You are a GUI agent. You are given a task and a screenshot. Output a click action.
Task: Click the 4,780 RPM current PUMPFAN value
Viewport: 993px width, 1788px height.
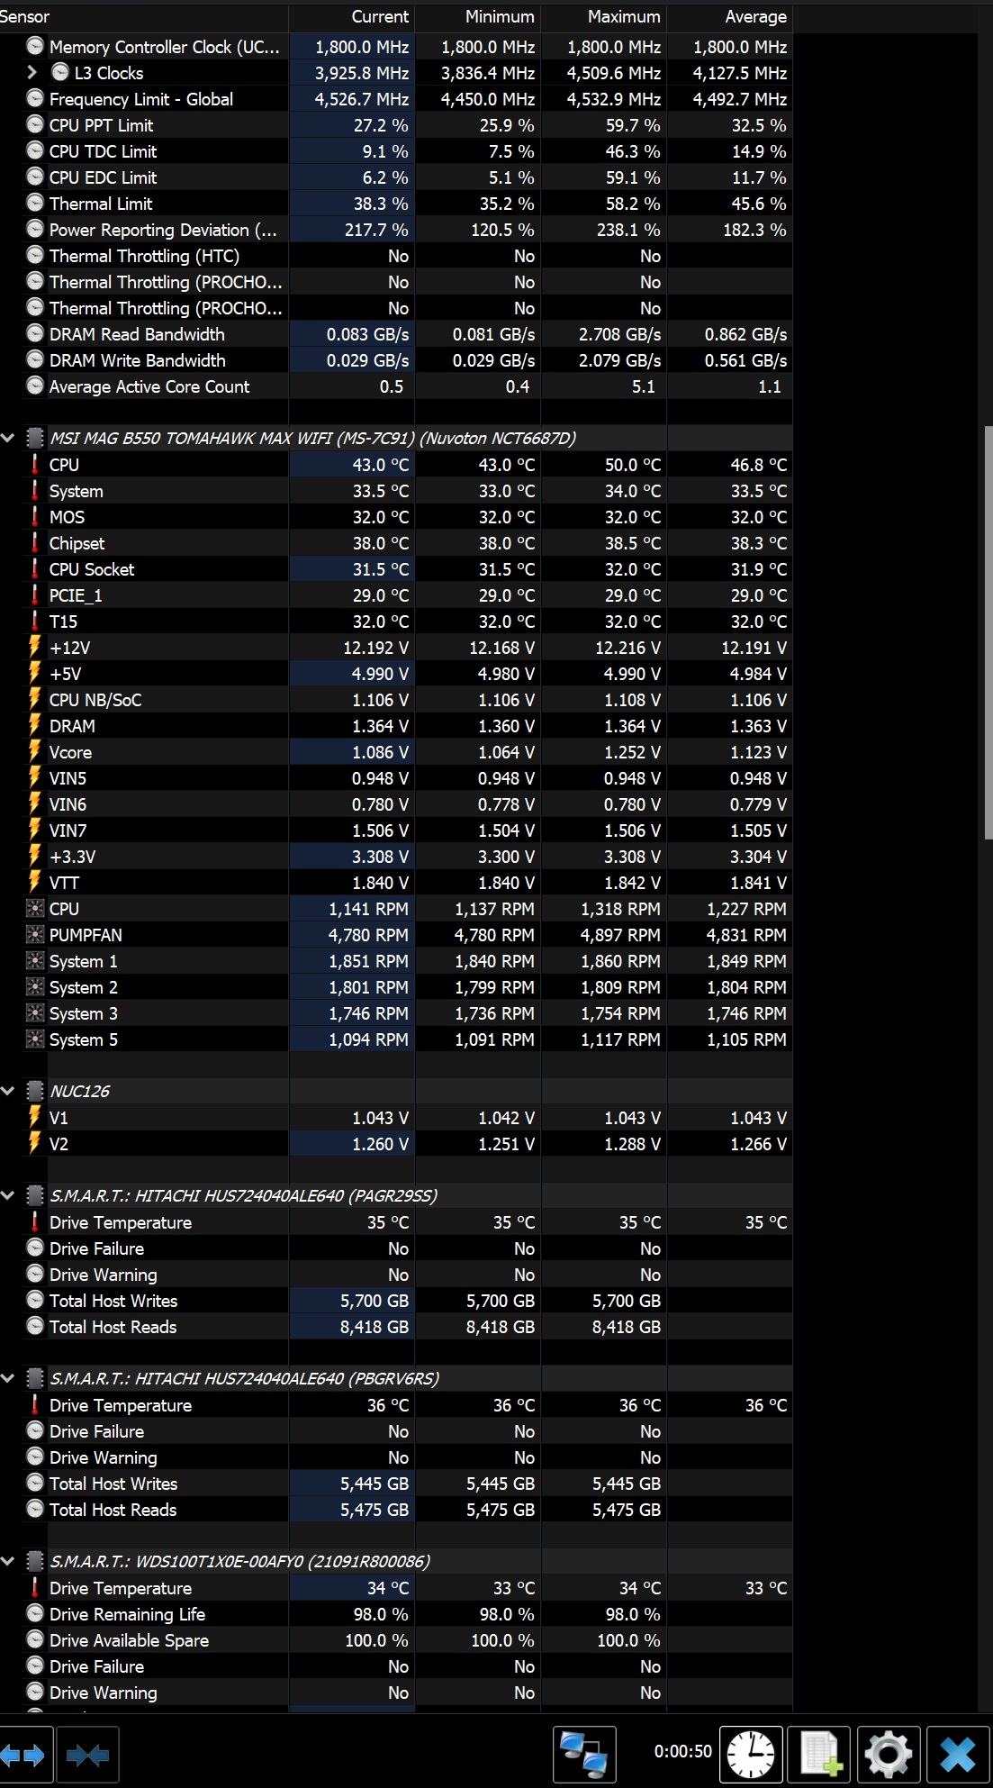(x=368, y=934)
